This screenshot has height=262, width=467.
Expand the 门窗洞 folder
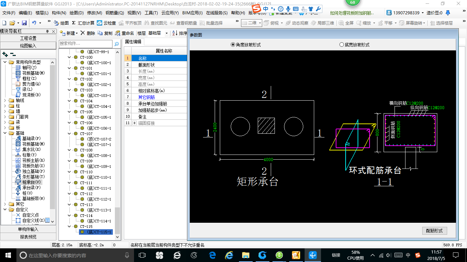(5, 117)
